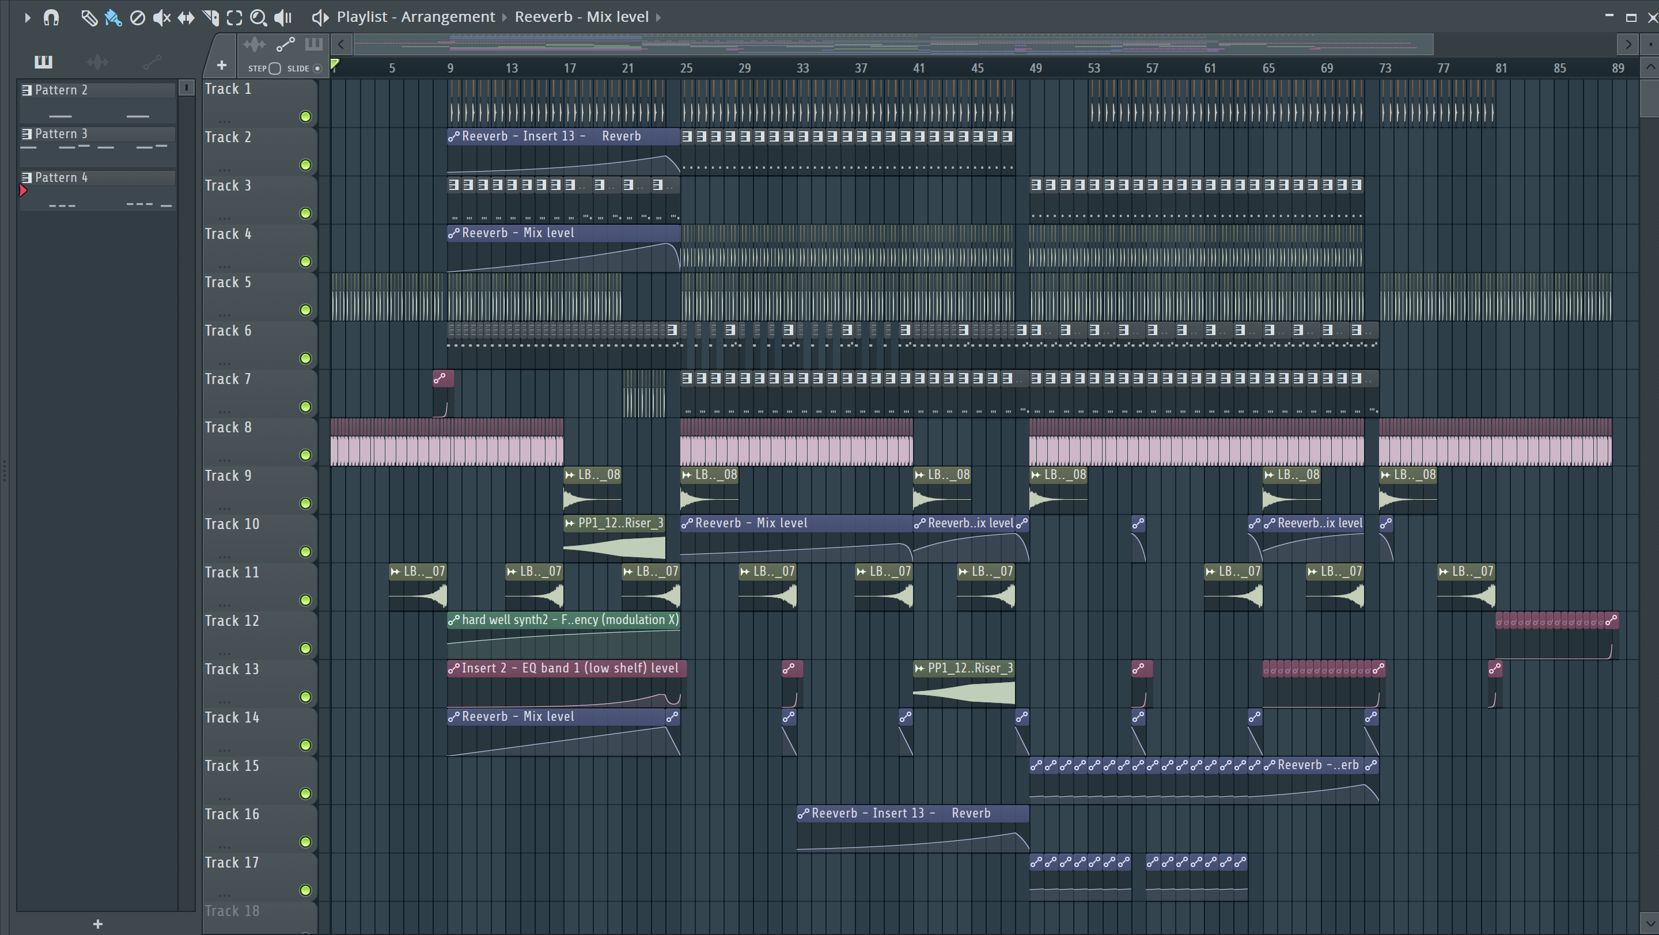Select the marquee Select tool

point(234,17)
